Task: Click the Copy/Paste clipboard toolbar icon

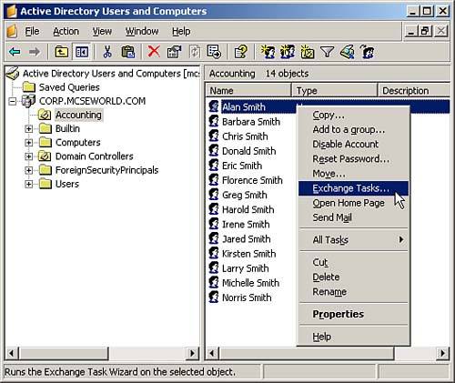Action: click(128, 52)
